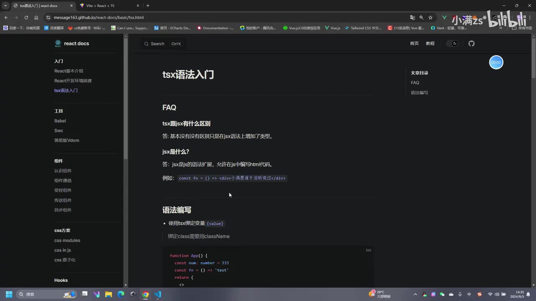Screen dimensions: 536x301
Task: Open weather widget showing 29°C
Action: click(x=380, y=294)
